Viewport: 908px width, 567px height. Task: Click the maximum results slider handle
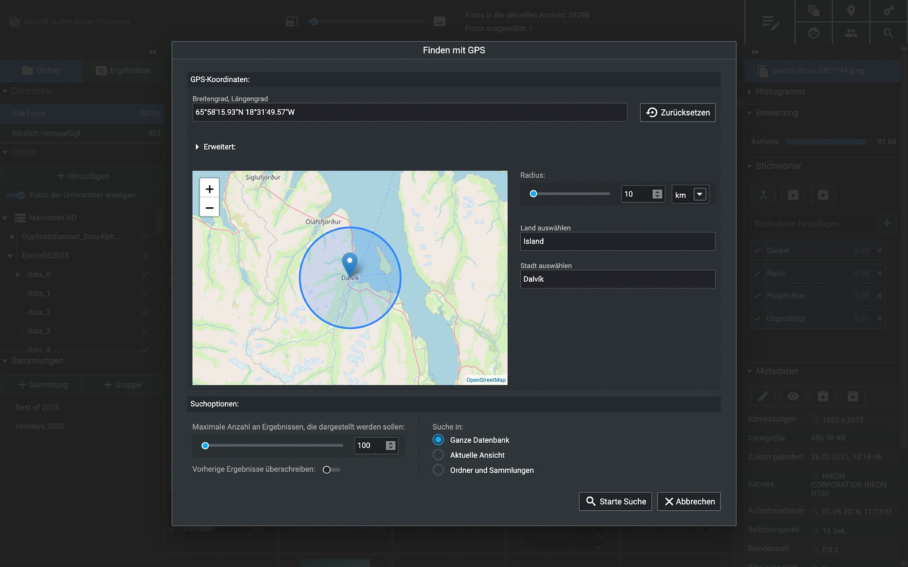[205, 445]
